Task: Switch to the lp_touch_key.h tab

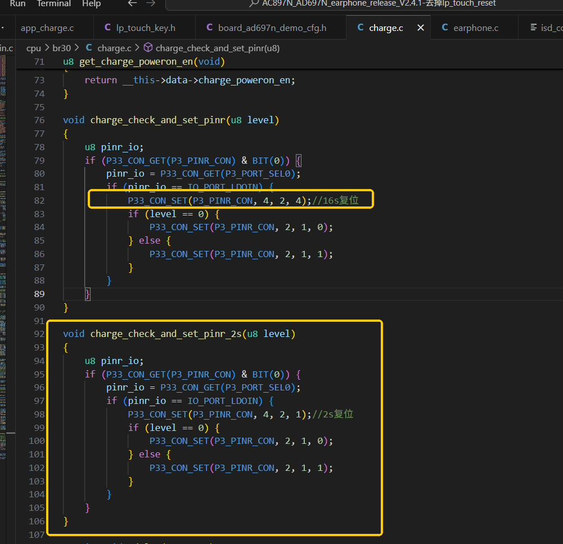Action: tap(145, 28)
